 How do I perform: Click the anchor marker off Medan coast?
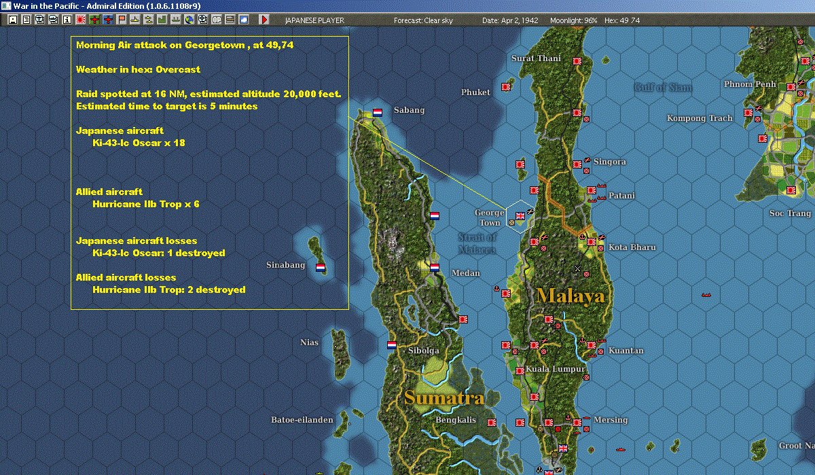496,289
